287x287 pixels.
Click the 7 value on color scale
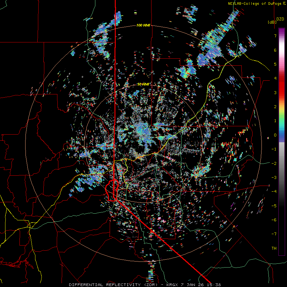[x=275, y=36]
